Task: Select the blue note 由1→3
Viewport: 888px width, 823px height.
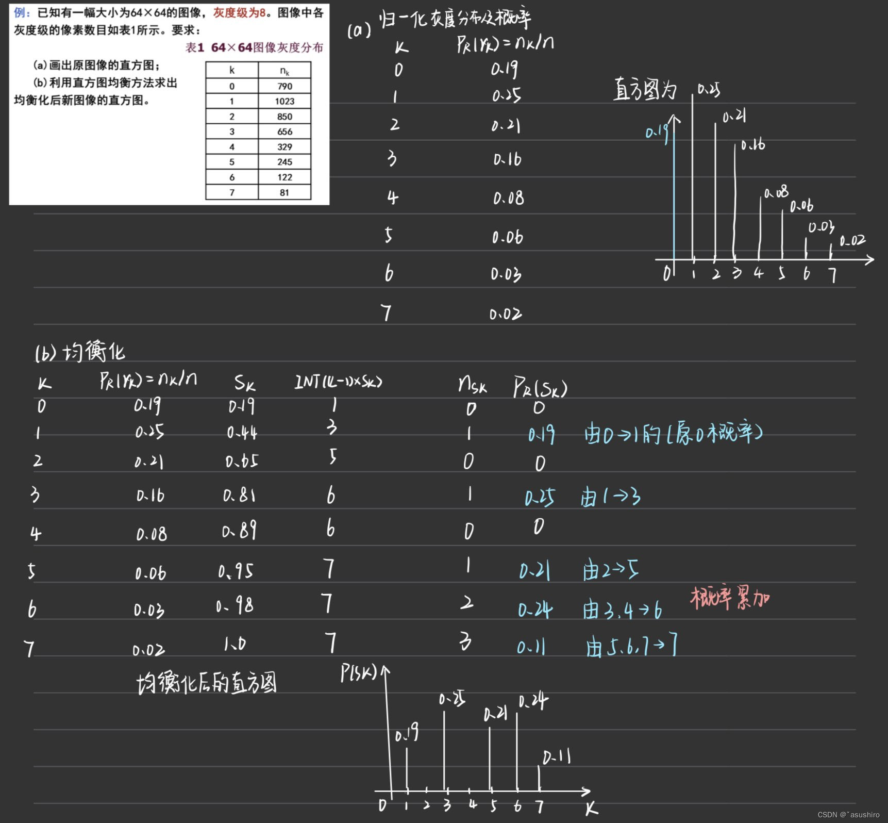Action: pyautogui.click(x=611, y=497)
